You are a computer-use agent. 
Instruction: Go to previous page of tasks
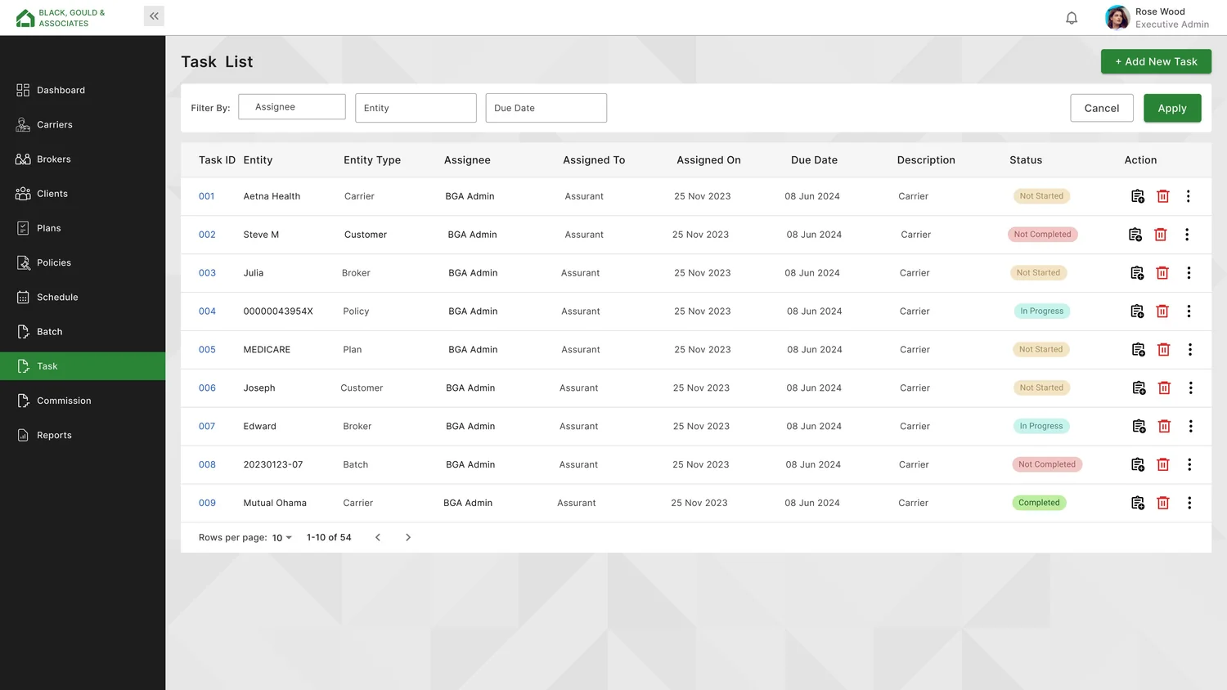click(378, 537)
